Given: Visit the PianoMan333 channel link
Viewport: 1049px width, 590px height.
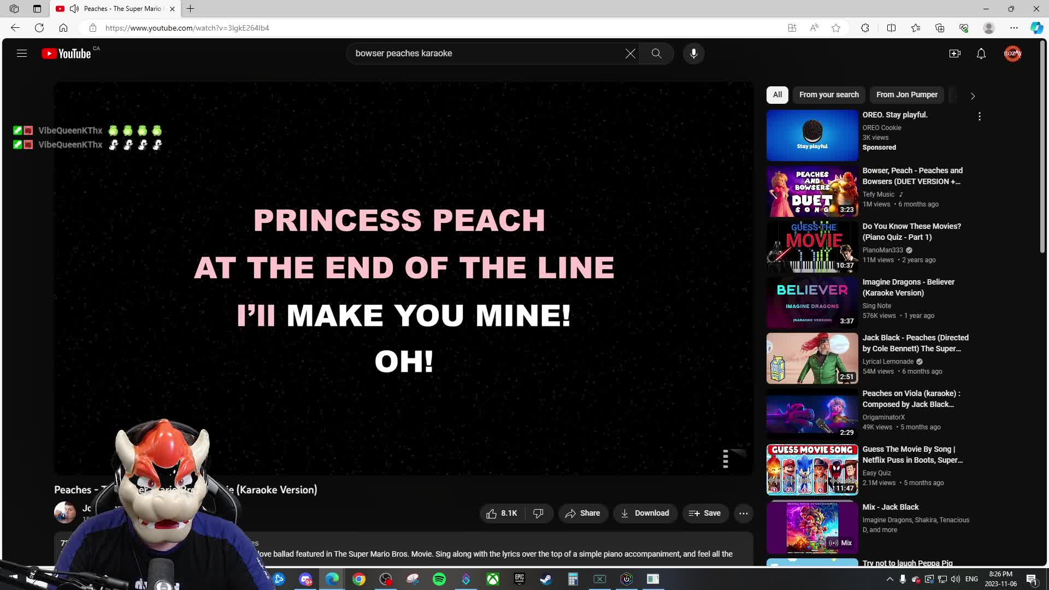Looking at the screenshot, I should [883, 250].
